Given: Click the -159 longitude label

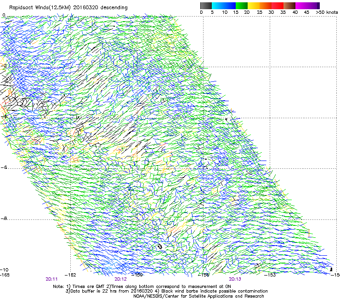Looking at the screenshot, I should [x=137, y=275].
